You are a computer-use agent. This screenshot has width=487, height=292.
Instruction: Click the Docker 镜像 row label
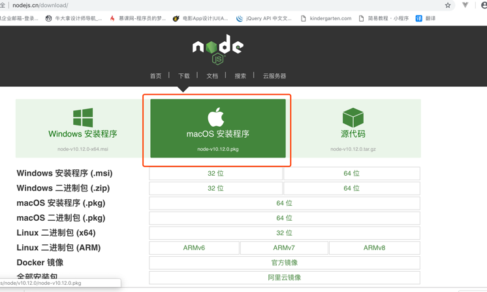point(40,263)
